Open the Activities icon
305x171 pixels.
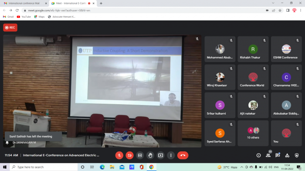(x=287, y=155)
